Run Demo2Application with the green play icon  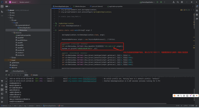click(x=158, y=2)
